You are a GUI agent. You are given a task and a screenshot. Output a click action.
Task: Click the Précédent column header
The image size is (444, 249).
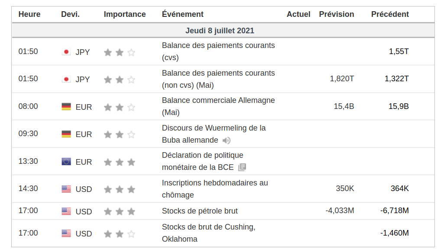pyautogui.click(x=390, y=14)
